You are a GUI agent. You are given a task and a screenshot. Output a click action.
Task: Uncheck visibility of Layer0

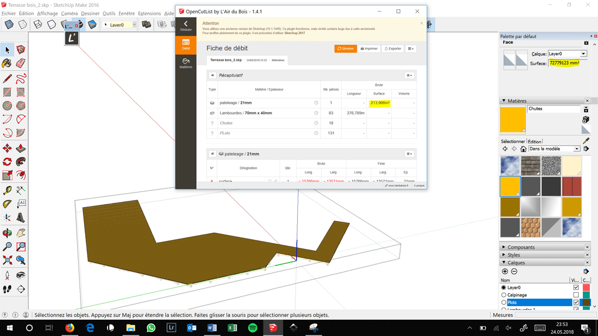(x=576, y=287)
